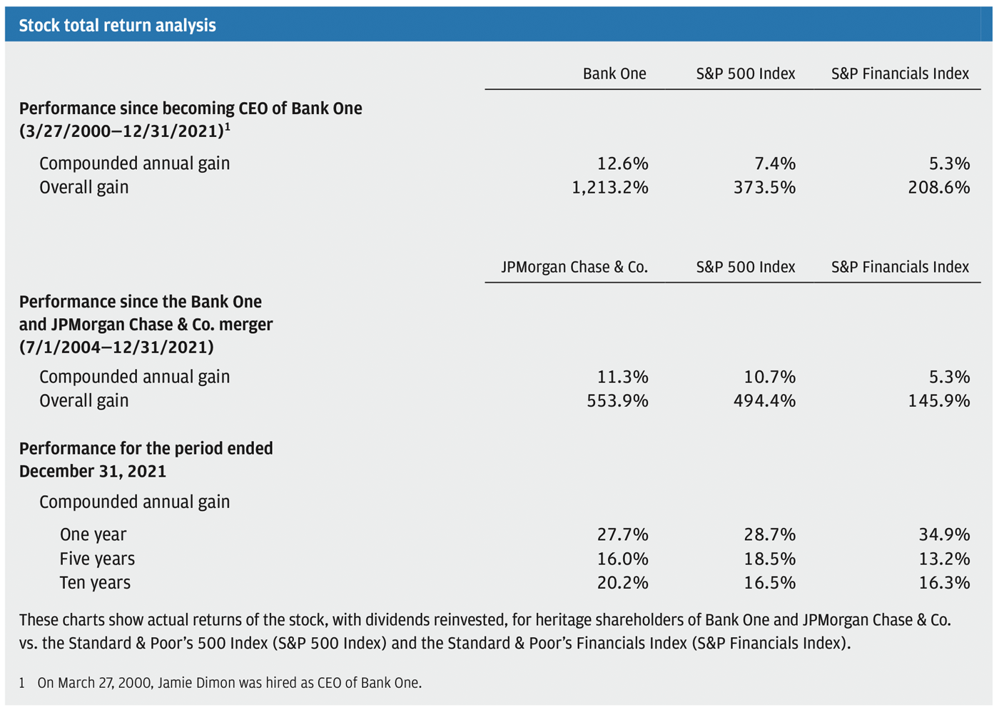This screenshot has height=715, width=999.
Task: Select the 553.9% JPMorgan overall gain value
Action: tap(617, 401)
